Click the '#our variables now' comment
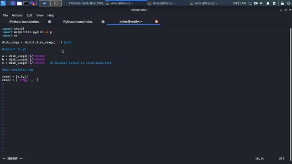The width and height of the screenshot is (292, 164). click(17, 70)
